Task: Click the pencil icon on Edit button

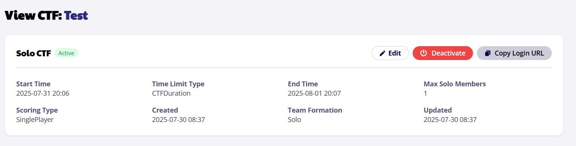Action: [382, 53]
